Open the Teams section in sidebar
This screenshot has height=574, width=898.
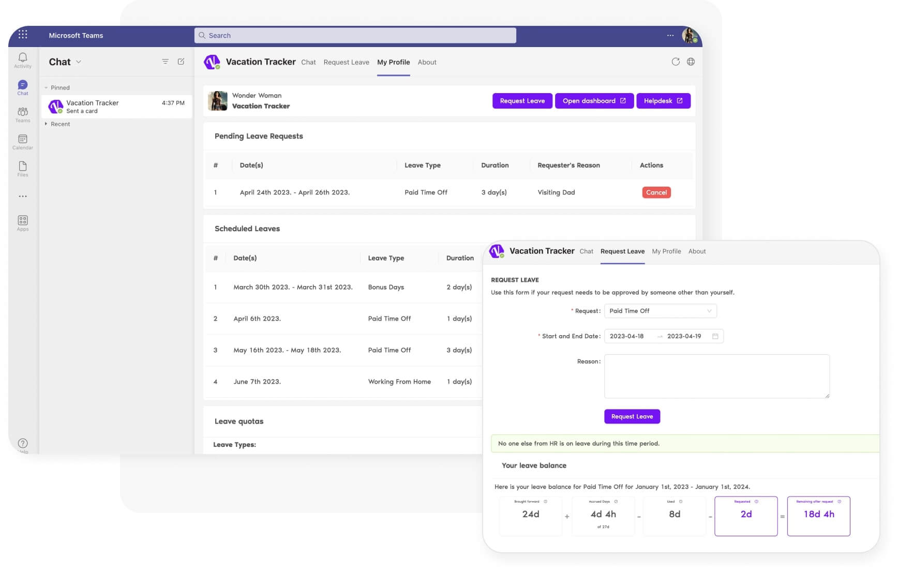point(23,115)
